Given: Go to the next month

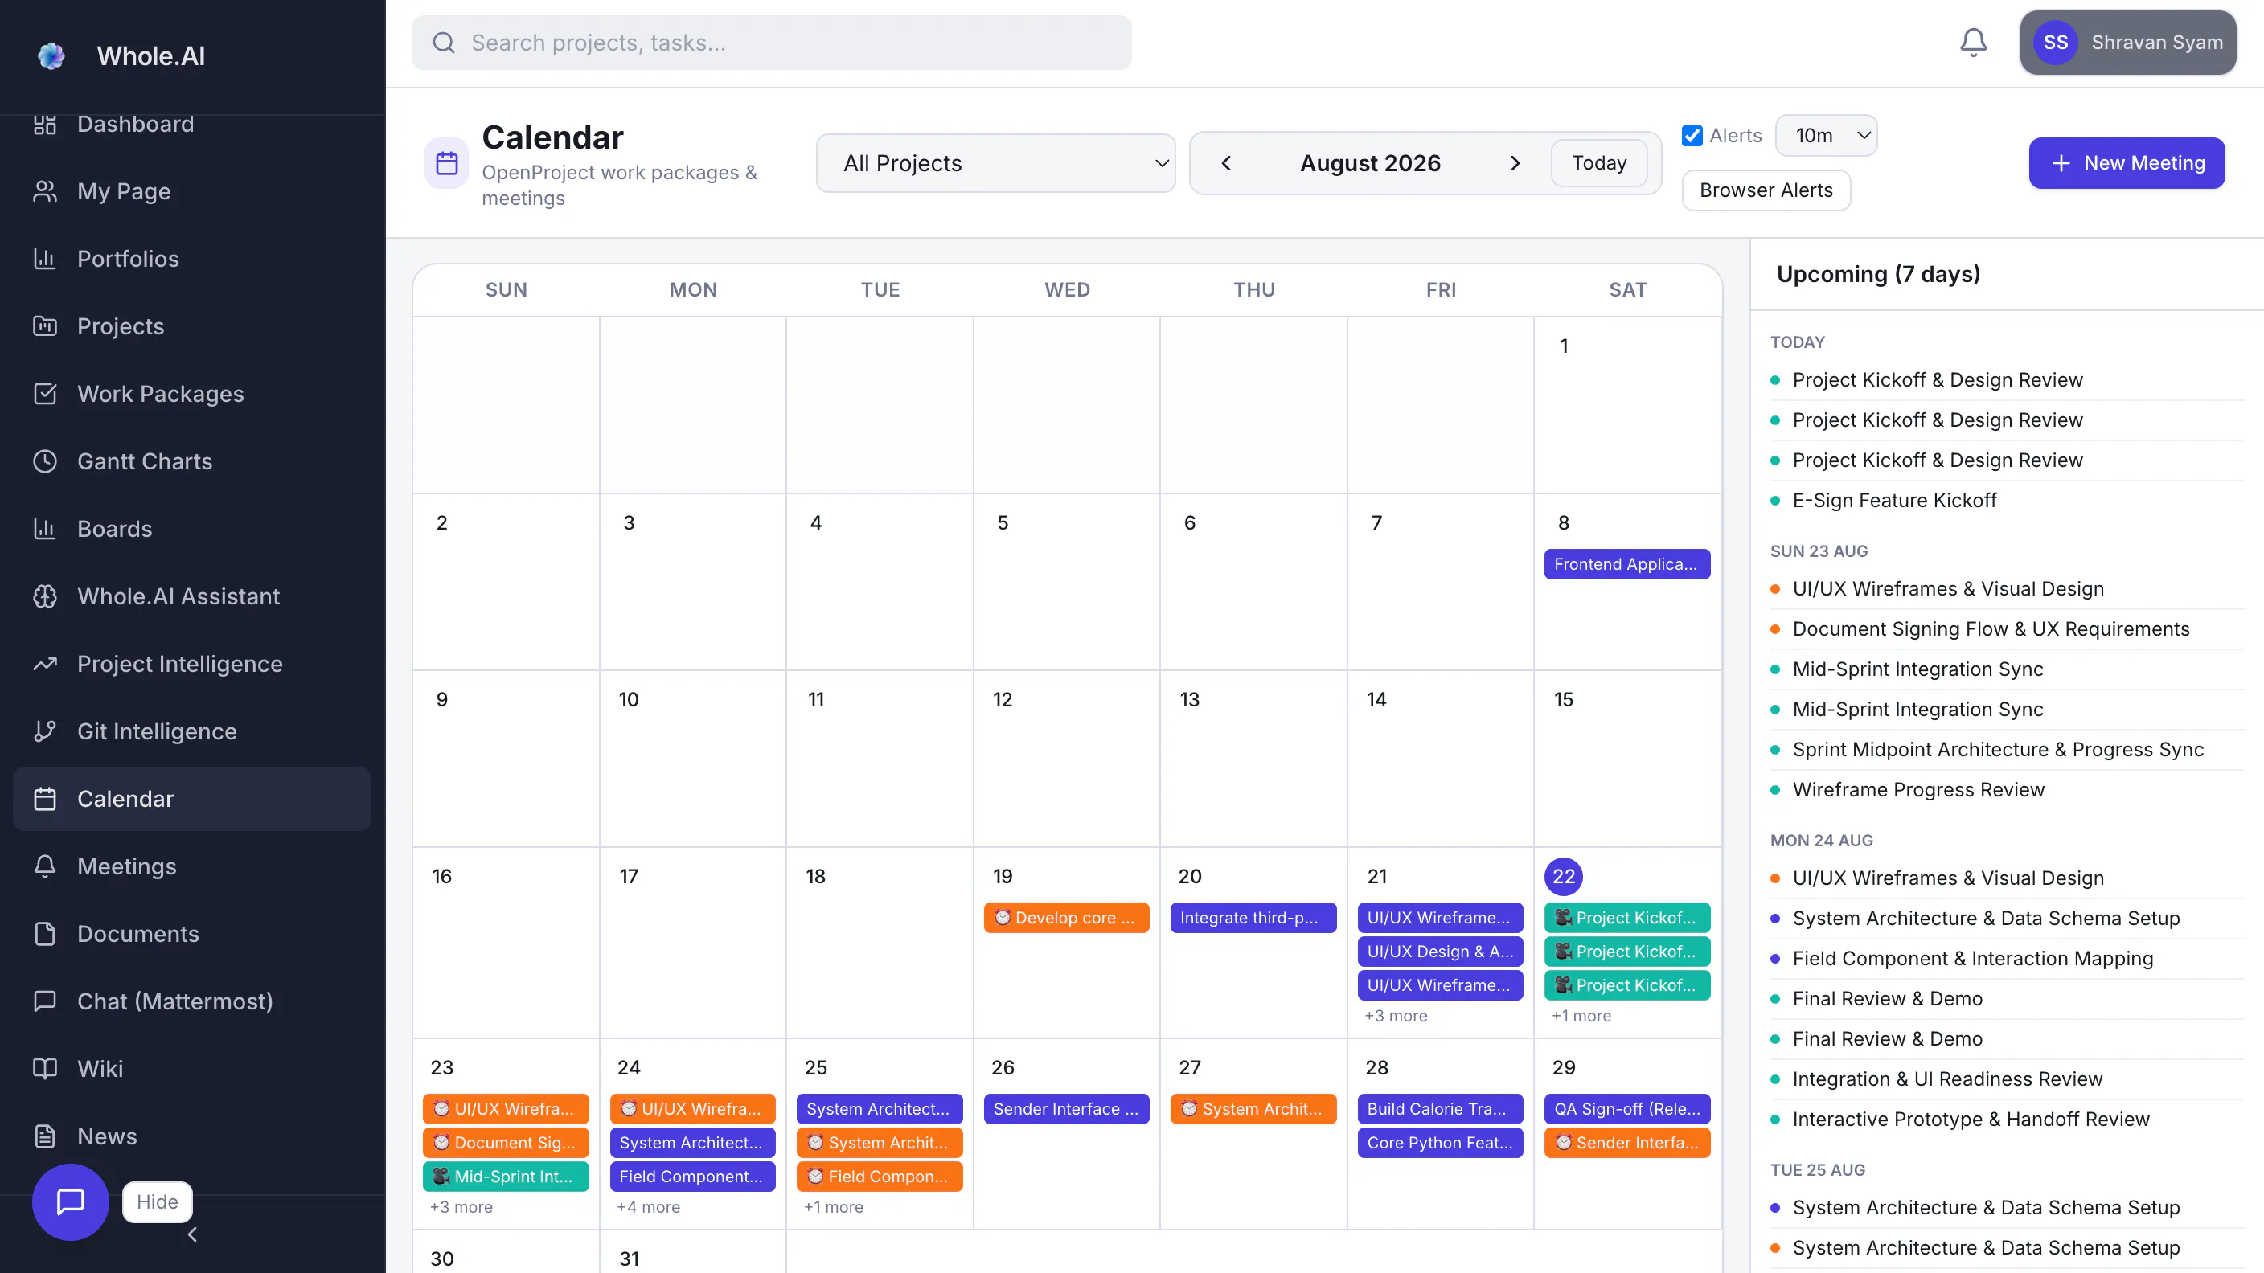Looking at the screenshot, I should click(x=1515, y=163).
